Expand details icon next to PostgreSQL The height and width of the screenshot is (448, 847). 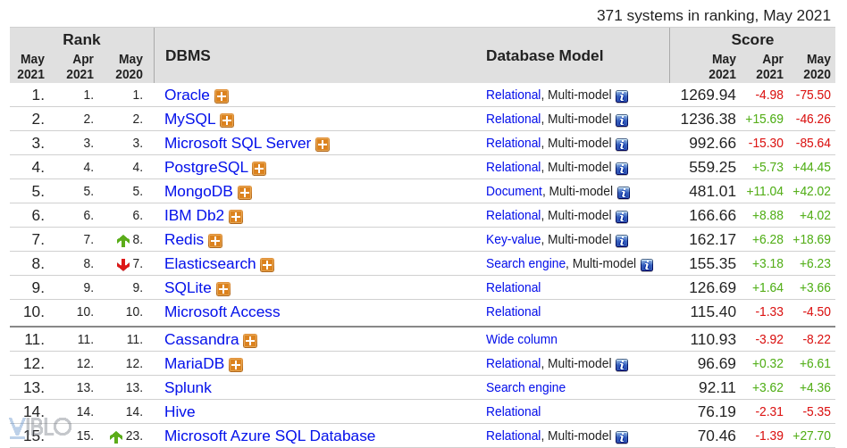pos(259,169)
